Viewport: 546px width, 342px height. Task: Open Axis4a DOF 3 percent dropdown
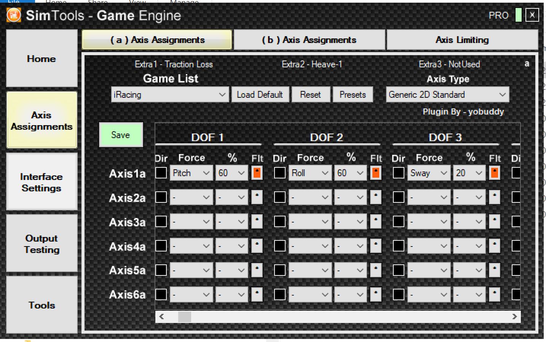pos(469,246)
